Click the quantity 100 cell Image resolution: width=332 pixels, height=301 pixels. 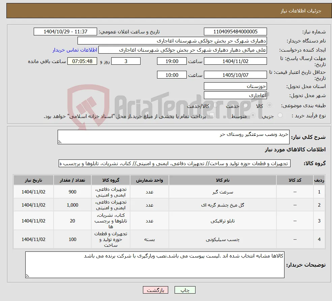coord(72,239)
